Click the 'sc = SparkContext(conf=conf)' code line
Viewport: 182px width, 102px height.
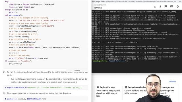[x=24, y=31]
